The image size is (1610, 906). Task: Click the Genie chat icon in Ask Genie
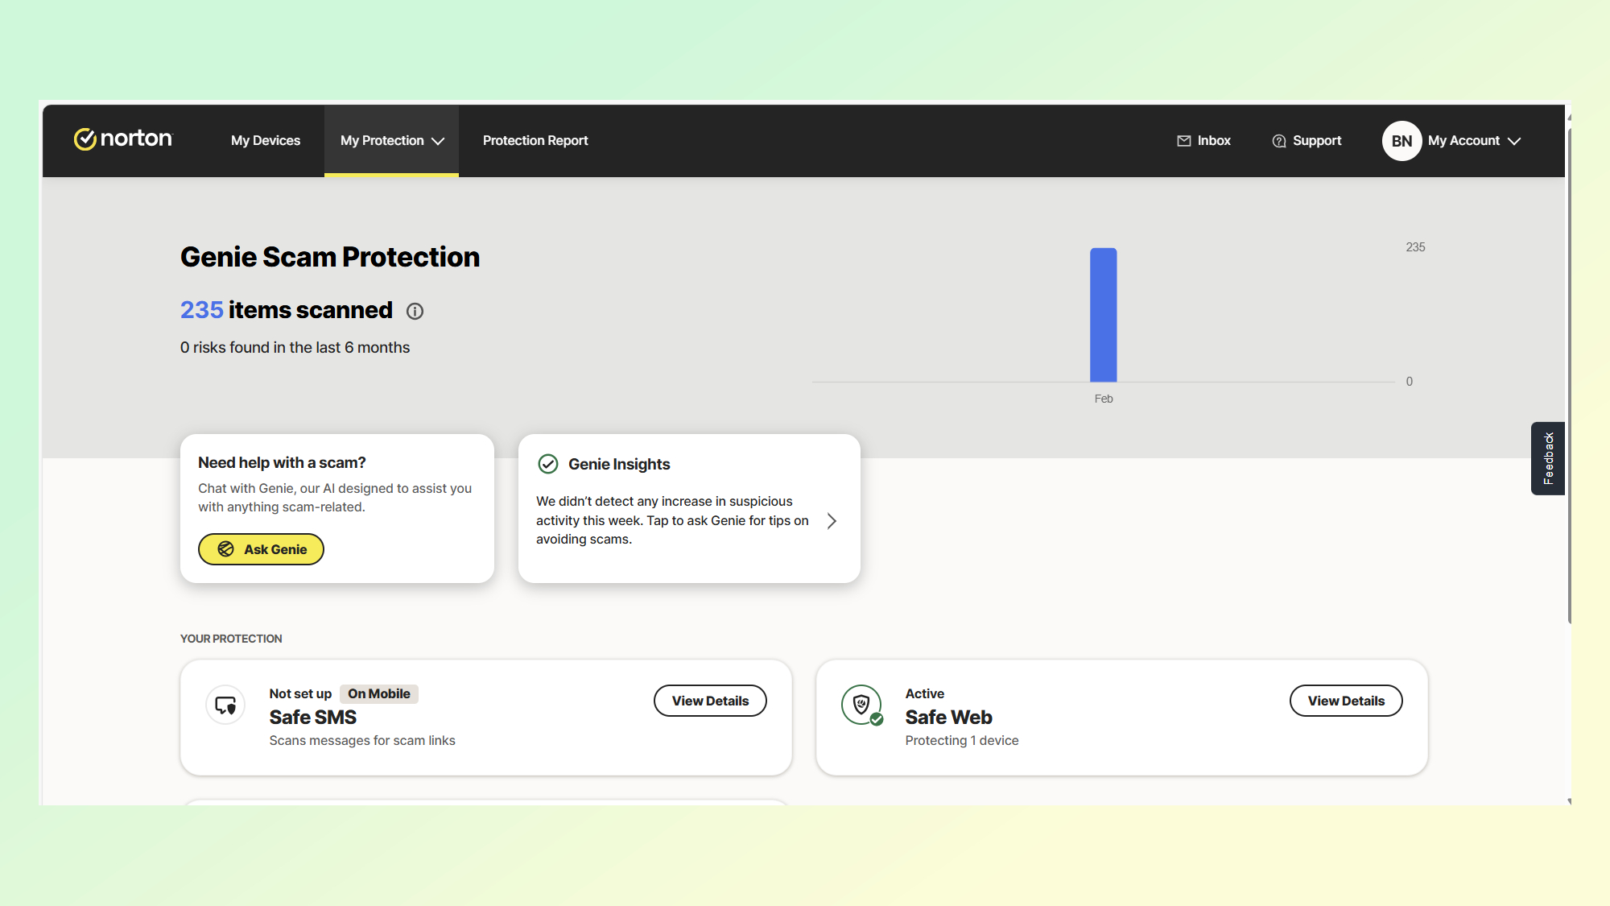tap(226, 549)
